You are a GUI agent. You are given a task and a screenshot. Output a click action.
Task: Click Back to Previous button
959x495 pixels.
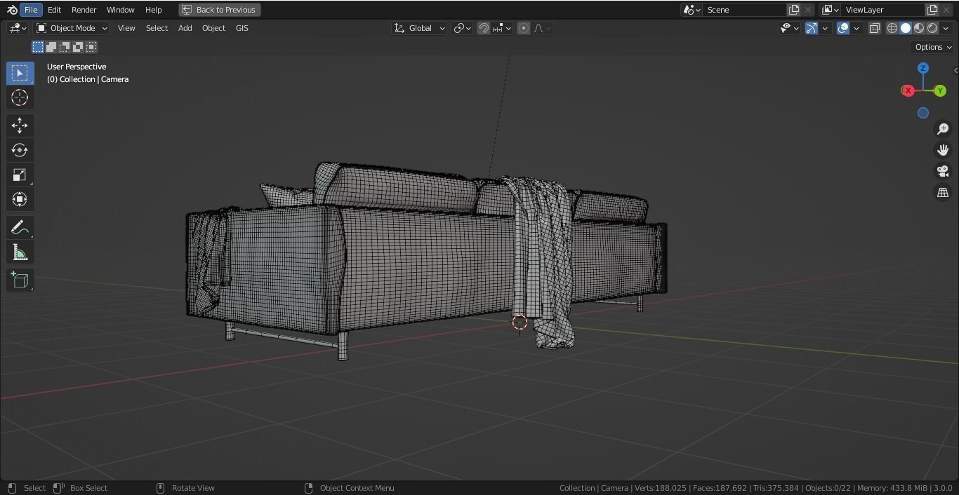[220, 10]
